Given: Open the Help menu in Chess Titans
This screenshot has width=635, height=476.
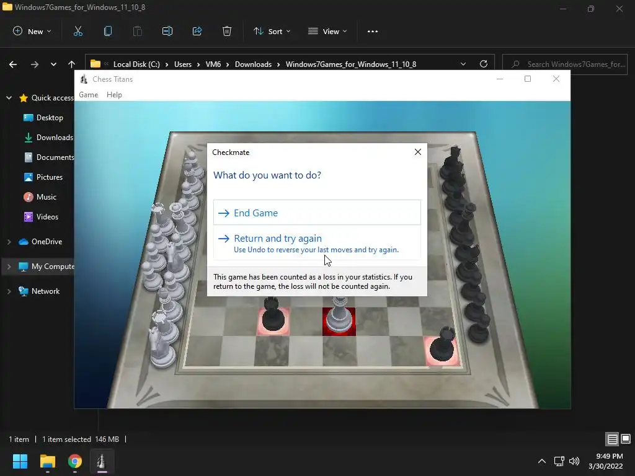Looking at the screenshot, I should point(114,95).
